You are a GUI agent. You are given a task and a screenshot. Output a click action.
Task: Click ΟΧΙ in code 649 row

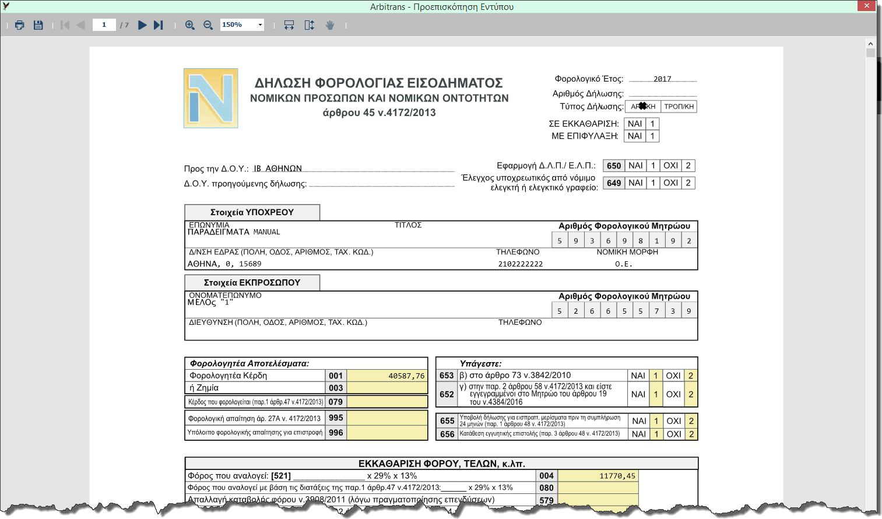tap(671, 183)
